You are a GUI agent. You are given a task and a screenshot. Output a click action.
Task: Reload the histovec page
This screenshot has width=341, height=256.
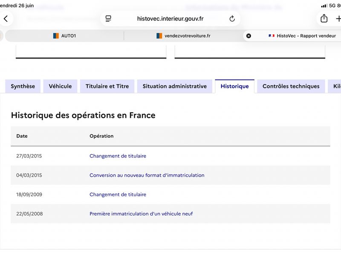click(232, 19)
